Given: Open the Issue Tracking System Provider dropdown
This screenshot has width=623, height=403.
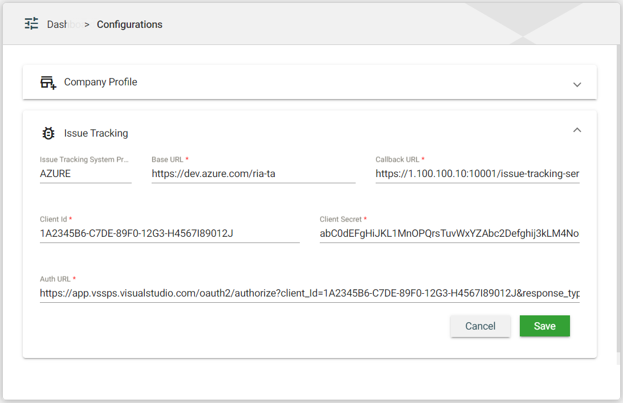Looking at the screenshot, I should click(x=85, y=174).
